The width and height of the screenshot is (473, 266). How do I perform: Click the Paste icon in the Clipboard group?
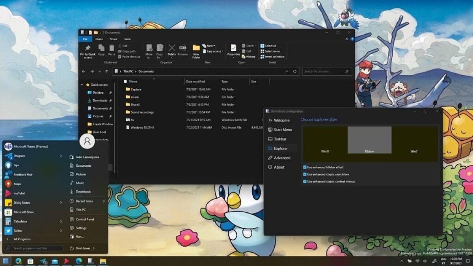(112, 49)
